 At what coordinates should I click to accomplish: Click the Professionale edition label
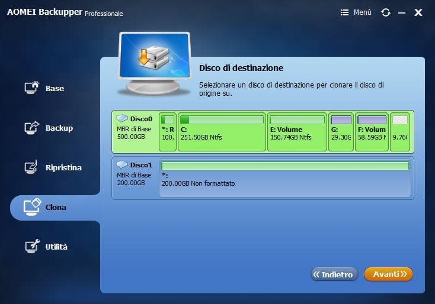tap(104, 14)
